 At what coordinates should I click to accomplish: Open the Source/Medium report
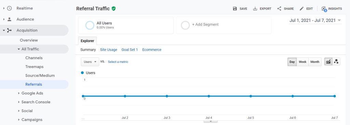click(40, 76)
